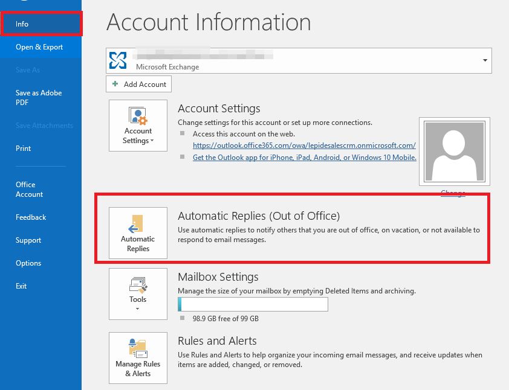Click the 'Account Settings' heading text
Viewport: 509px width, 390px height.
(x=219, y=108)
